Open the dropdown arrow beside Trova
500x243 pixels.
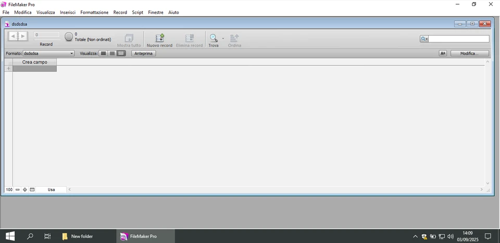pyautogui.click(x=223, y=38)
